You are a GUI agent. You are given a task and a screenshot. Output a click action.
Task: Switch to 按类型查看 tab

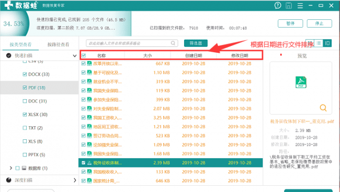[x=20, y=44]
